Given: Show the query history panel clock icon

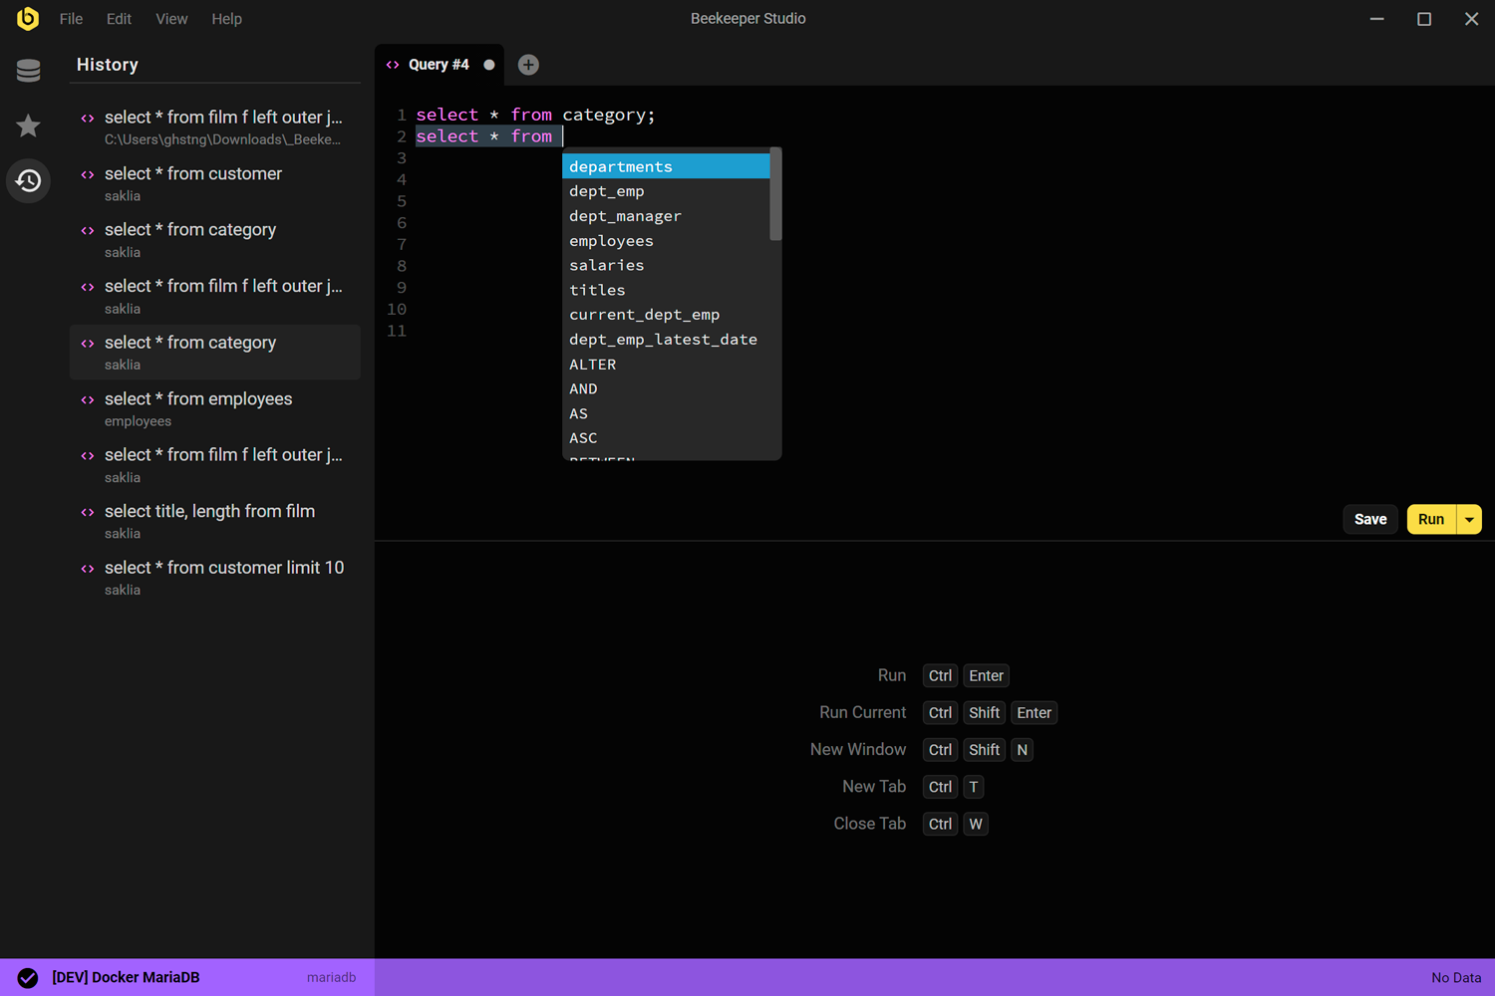Looking at the screenshot, I should pyautogui.click(x=28, y=180).
